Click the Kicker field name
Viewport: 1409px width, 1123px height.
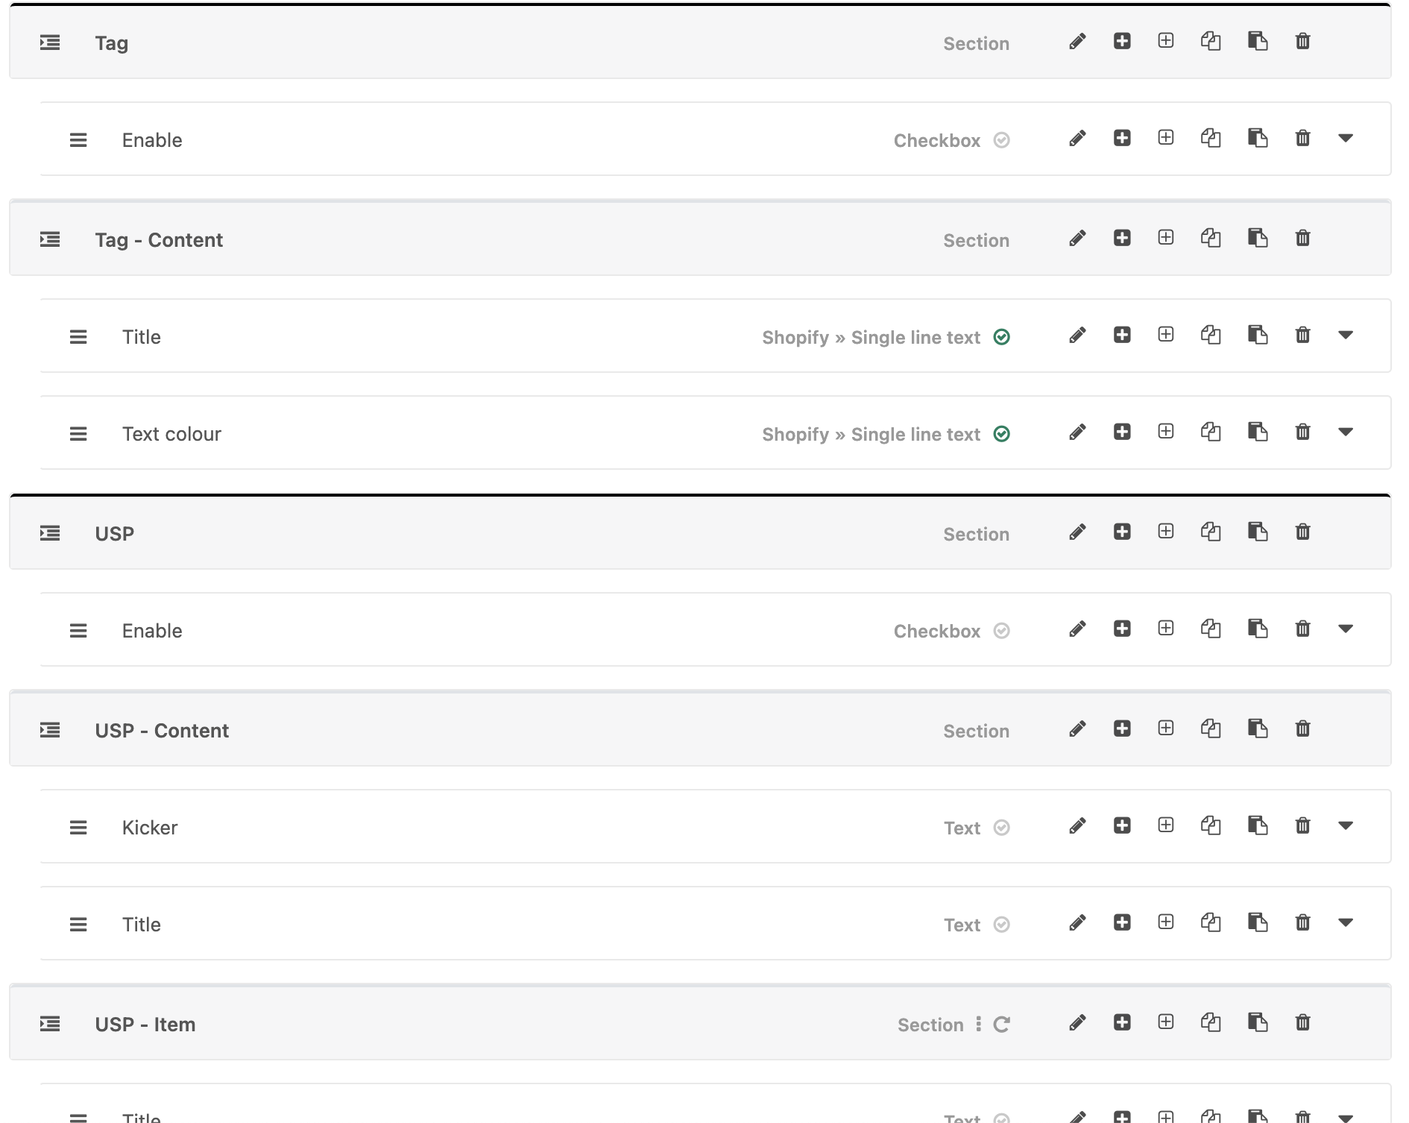150,828
